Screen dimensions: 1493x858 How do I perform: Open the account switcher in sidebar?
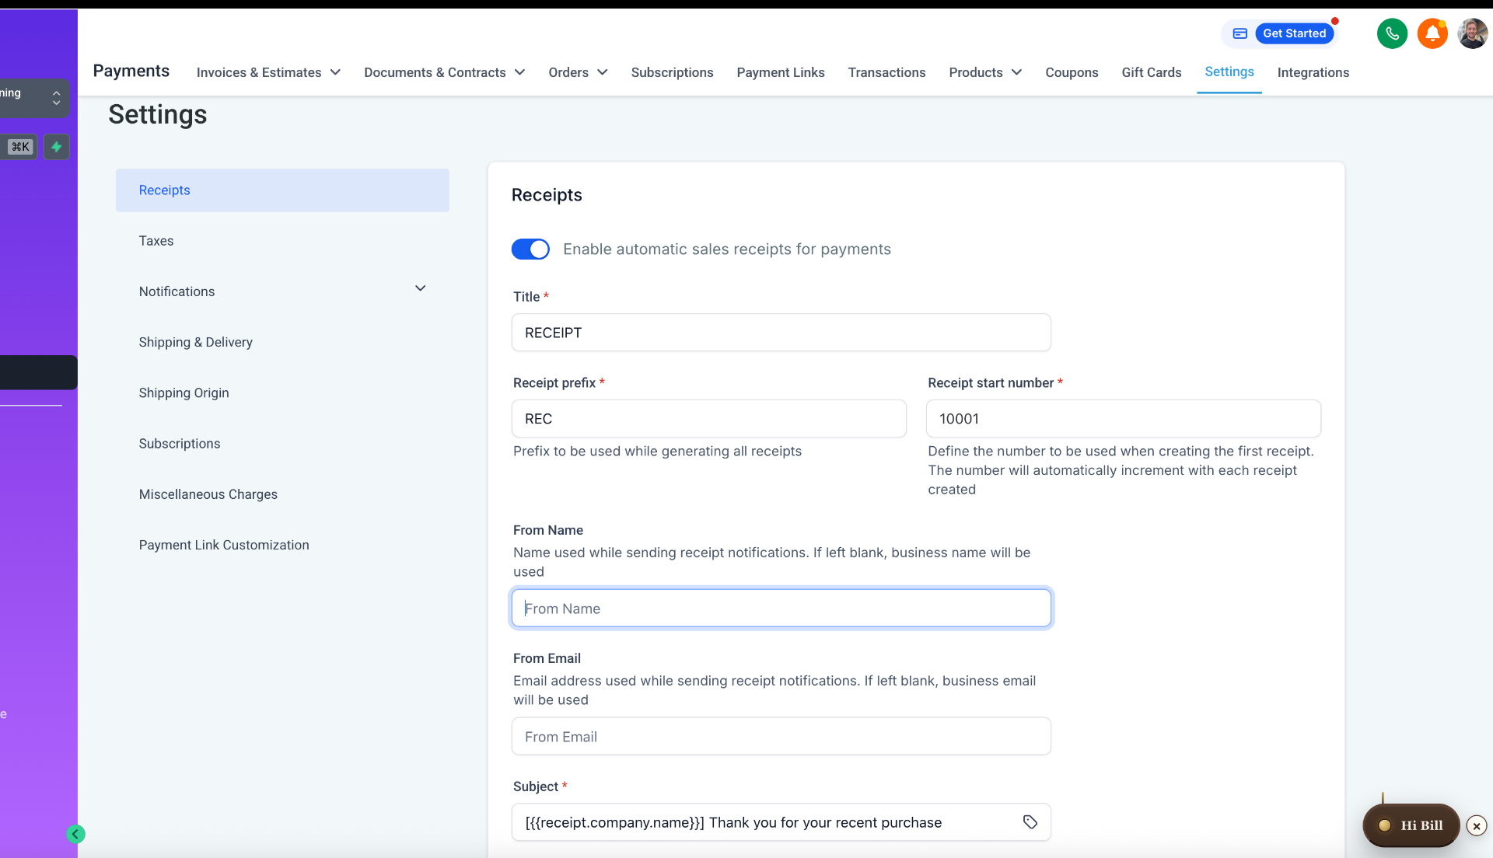click(34, 98)
